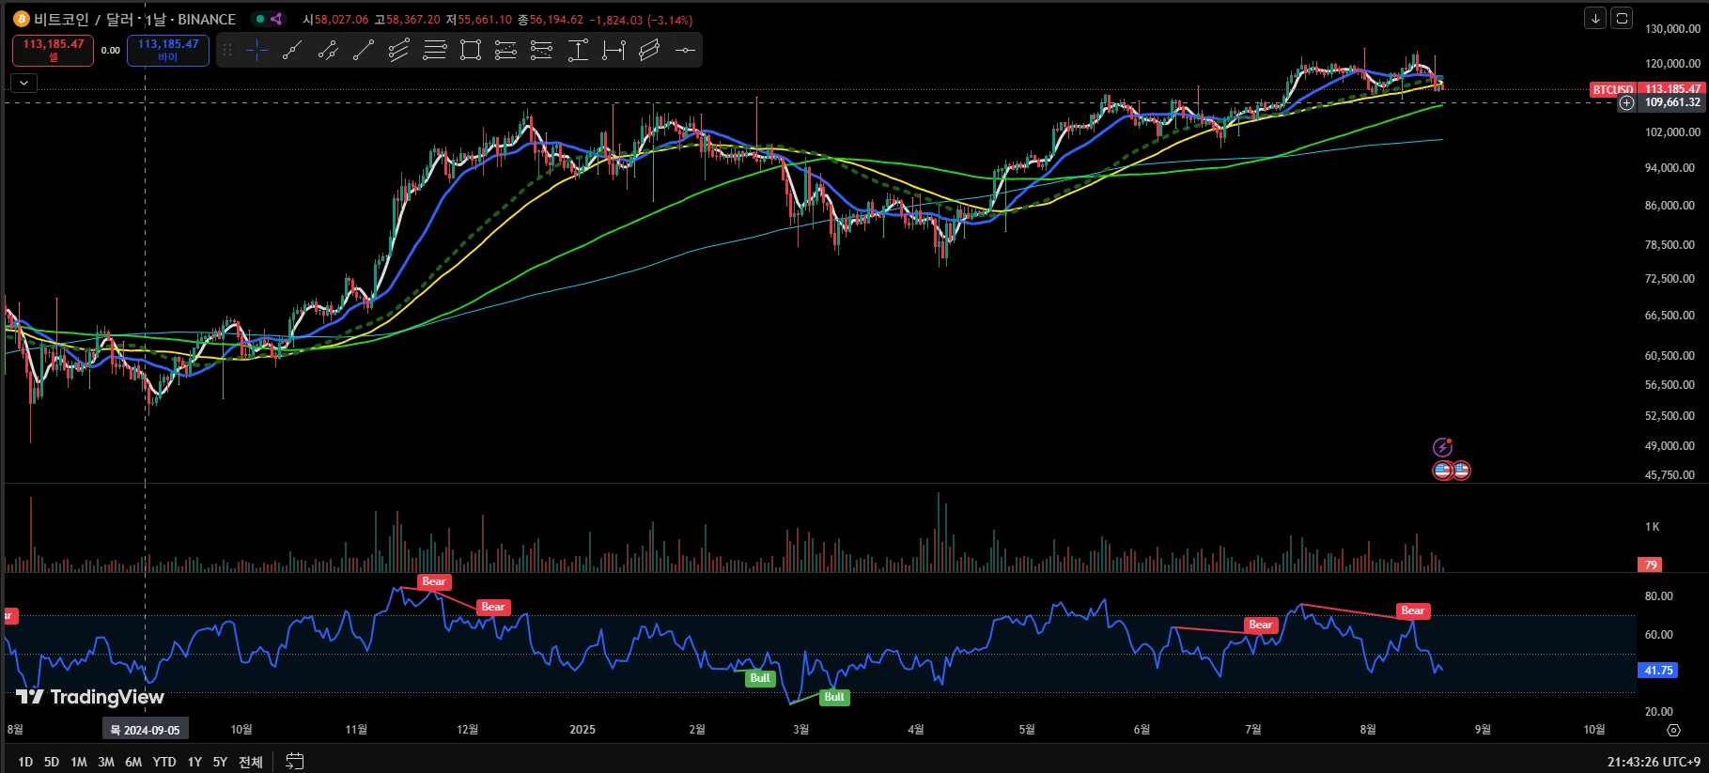Click the BTCUSD price label tag
Image resolution: width=1709 pixels, height=773 pixels.
tap(1612, 89)
